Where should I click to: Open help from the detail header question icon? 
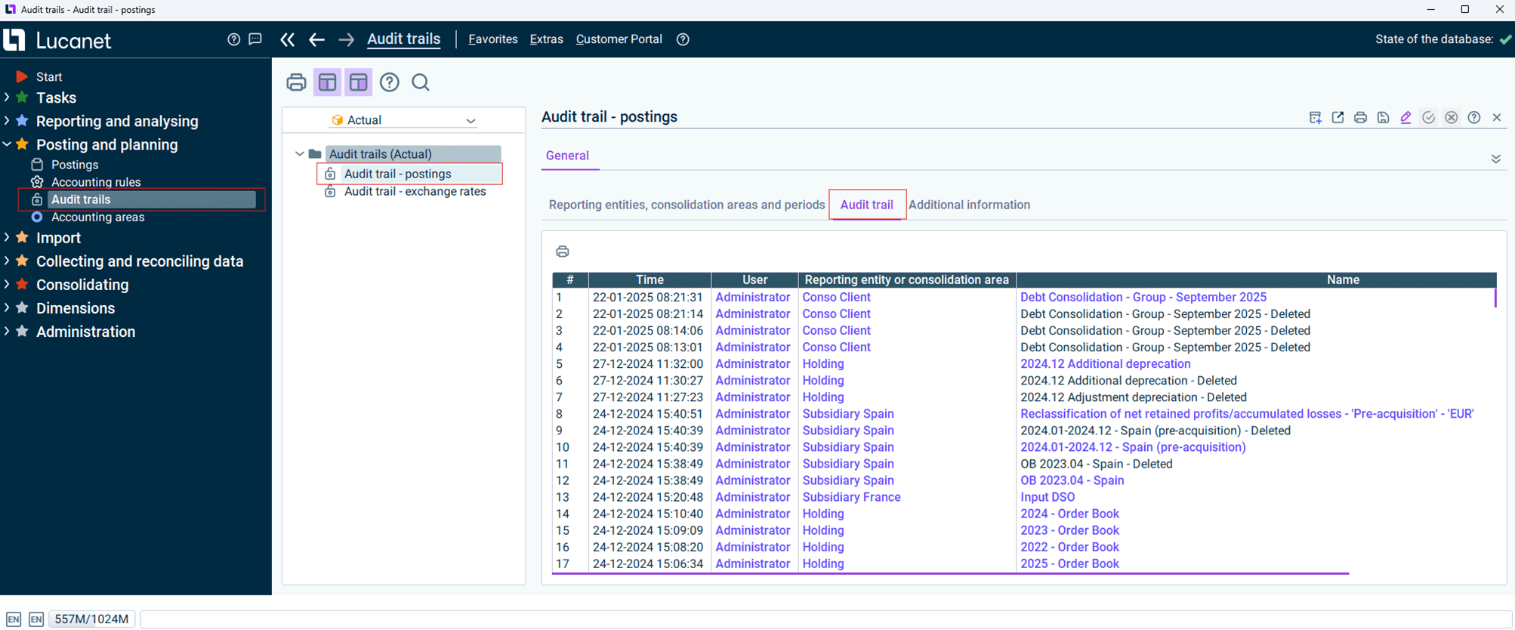coord(1473,118)
